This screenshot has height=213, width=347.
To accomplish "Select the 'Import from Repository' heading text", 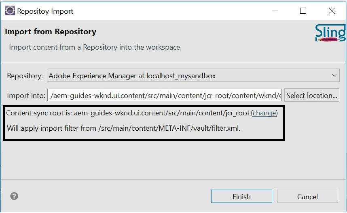I will pos(51,32).
